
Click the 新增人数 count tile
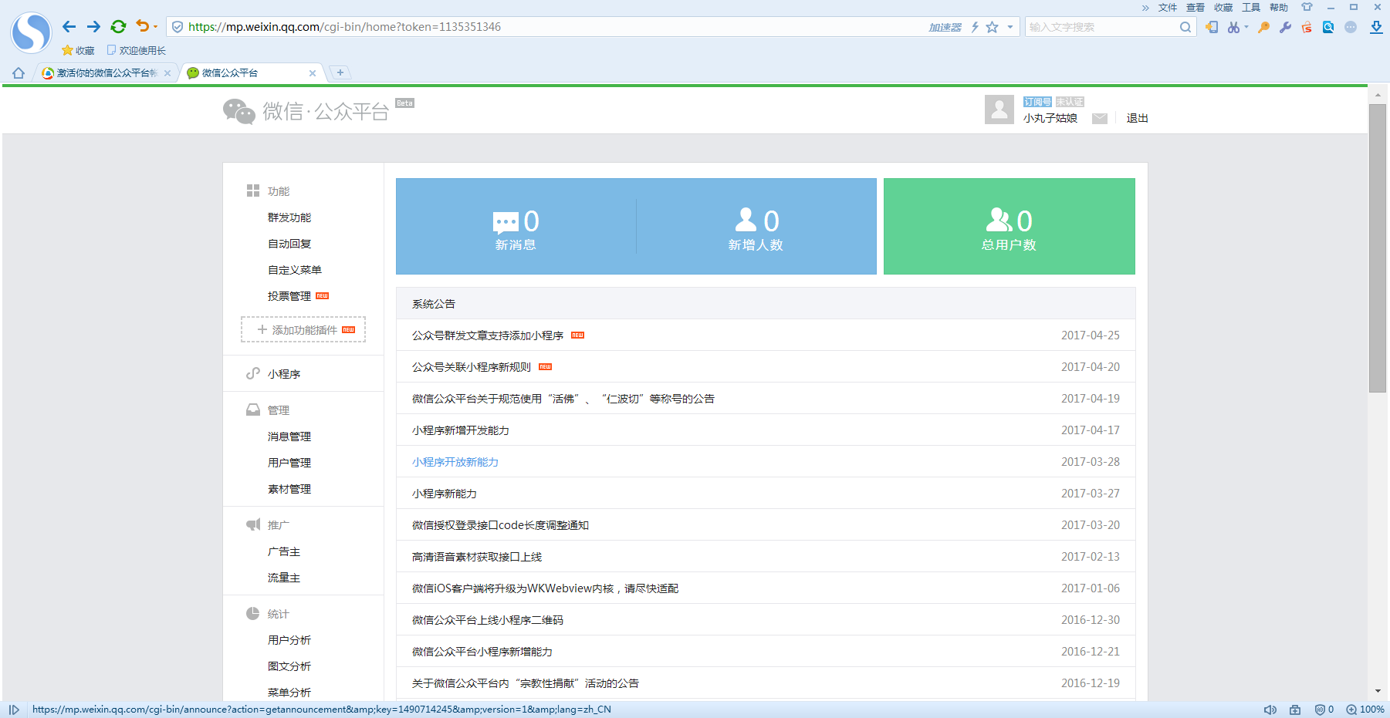tap(756, 227)
